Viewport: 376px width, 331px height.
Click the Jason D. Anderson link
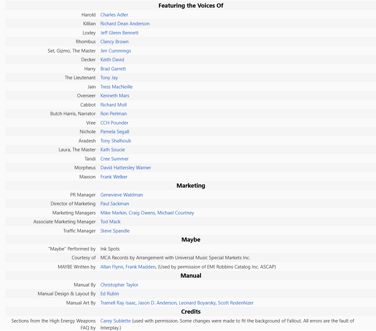pos(157,303)
